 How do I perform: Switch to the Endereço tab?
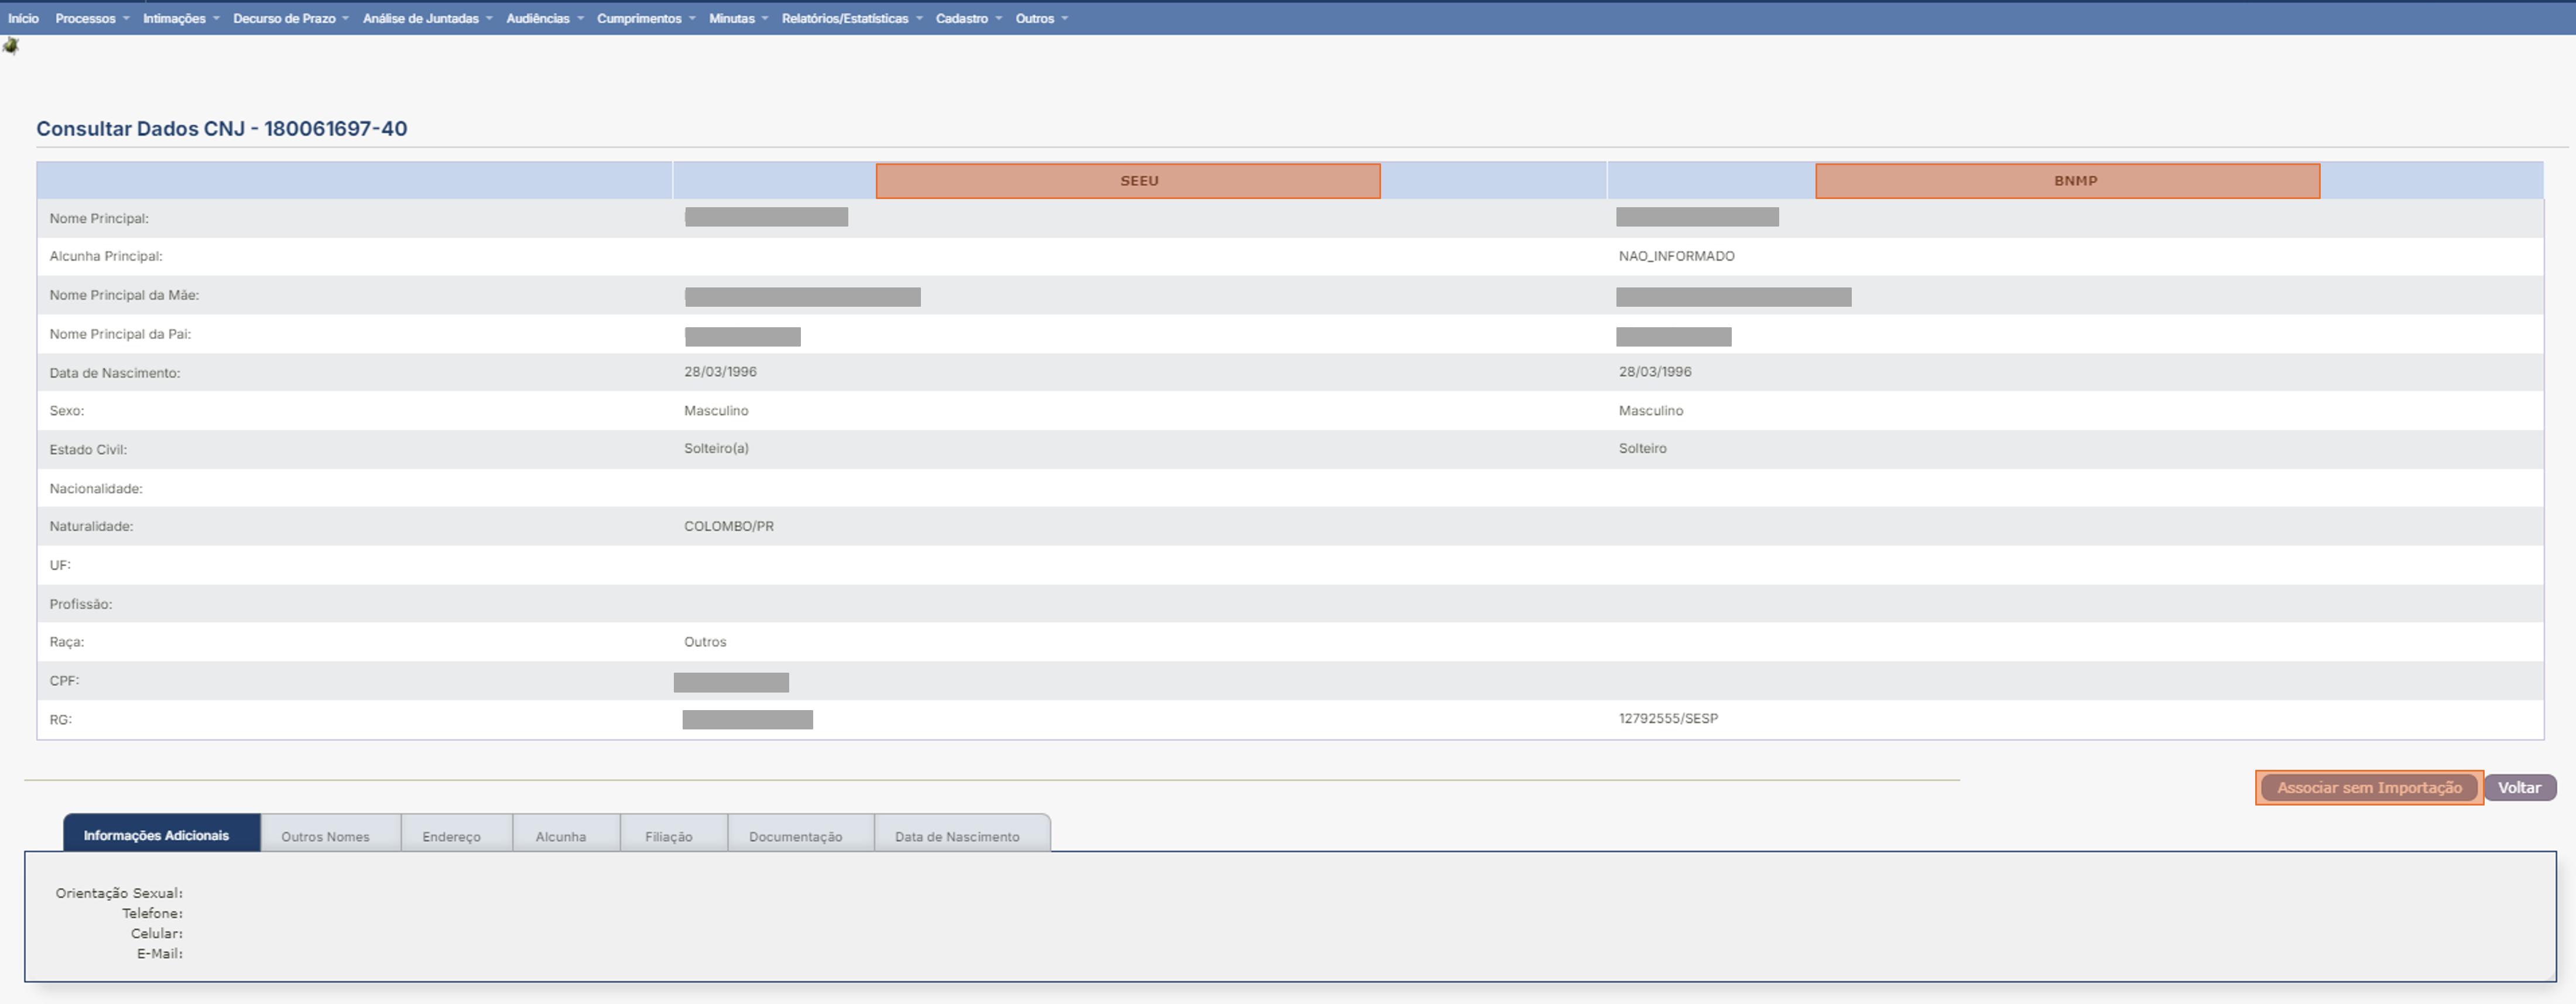pos(457,835)
